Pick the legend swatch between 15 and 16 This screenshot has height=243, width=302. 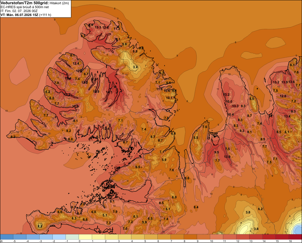(282, 237)
